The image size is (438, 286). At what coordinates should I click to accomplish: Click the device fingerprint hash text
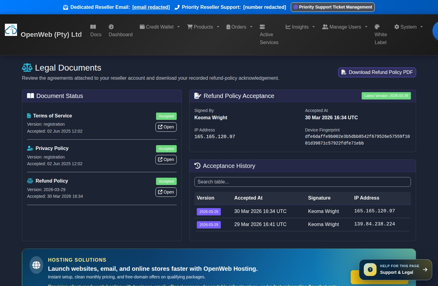point(357,140)
